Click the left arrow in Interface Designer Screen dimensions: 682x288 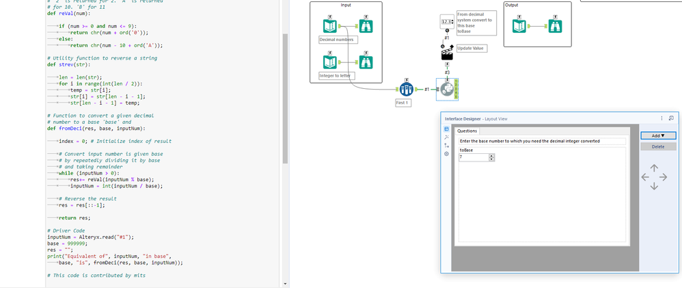click(x=645, y=177)
